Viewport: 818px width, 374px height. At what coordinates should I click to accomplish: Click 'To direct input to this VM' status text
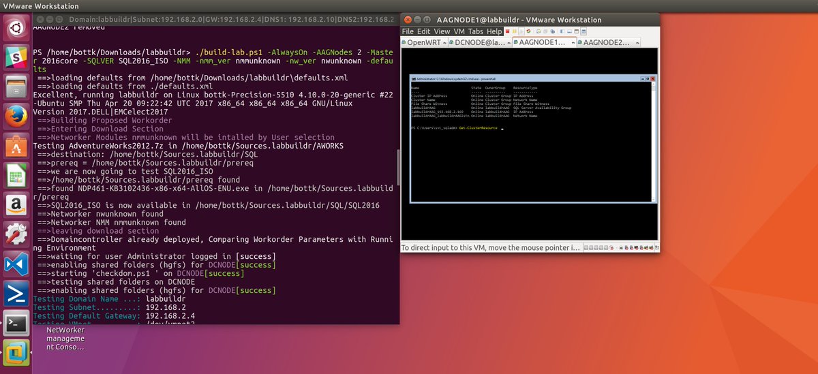click(491, 247)
